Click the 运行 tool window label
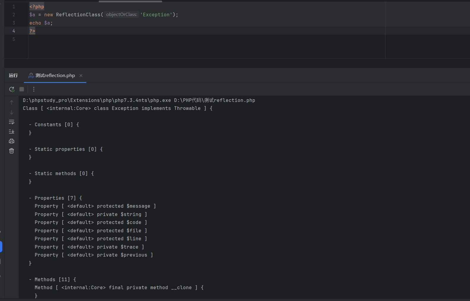Screen dimensions: 470x301 click(13, 76)
